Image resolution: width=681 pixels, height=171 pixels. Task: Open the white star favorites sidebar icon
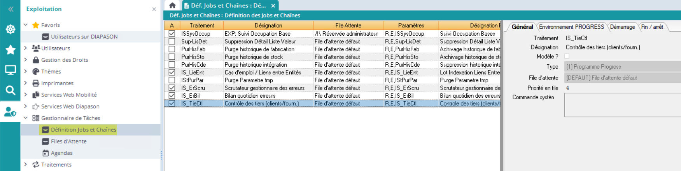(x=11, y=50)
